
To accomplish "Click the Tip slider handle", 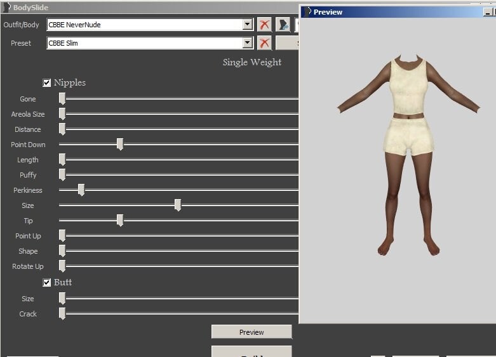I will tap(120, 220).
